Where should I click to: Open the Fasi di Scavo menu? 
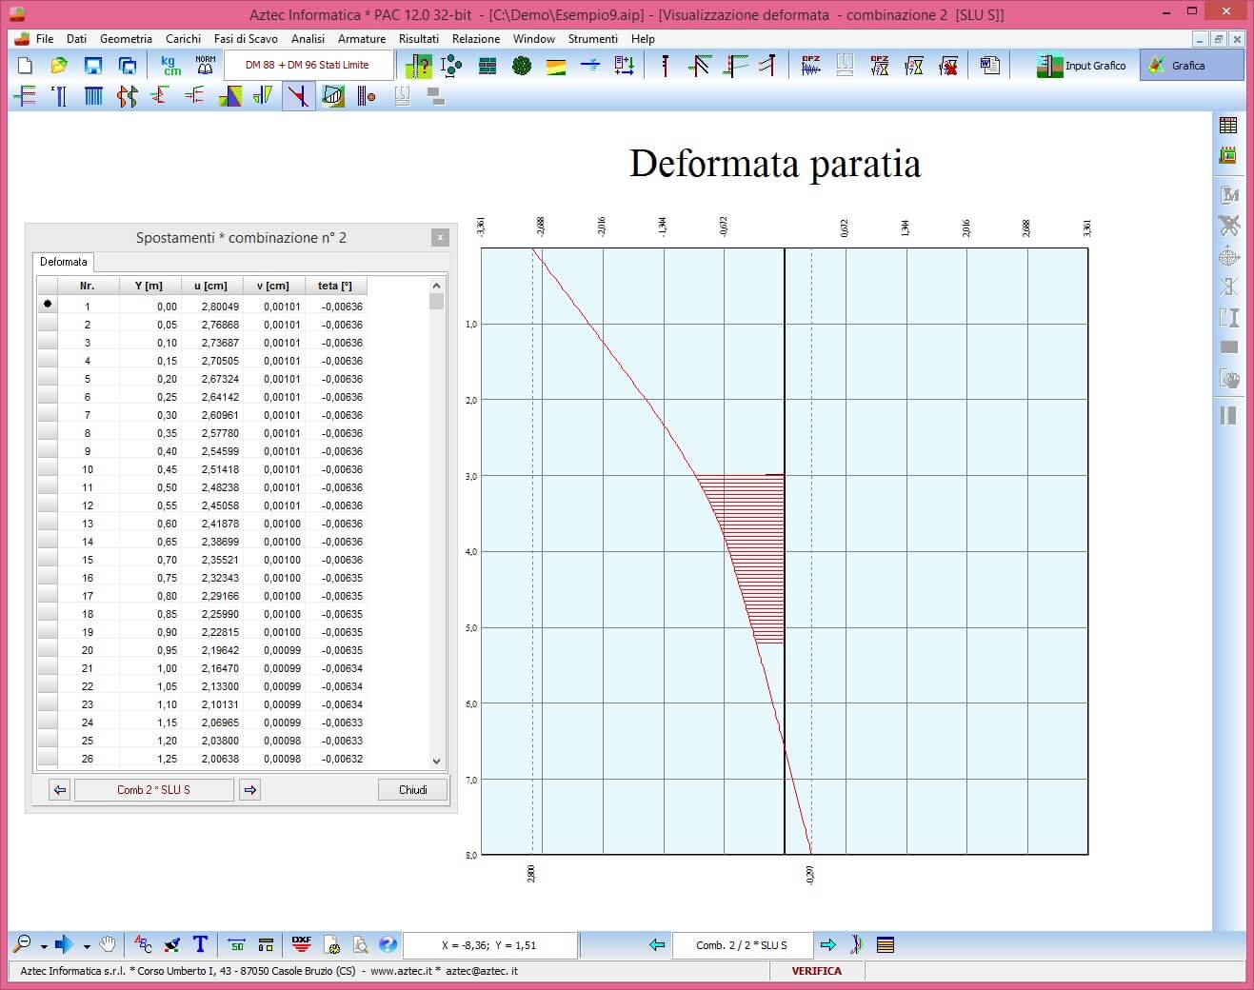[246, 39]
